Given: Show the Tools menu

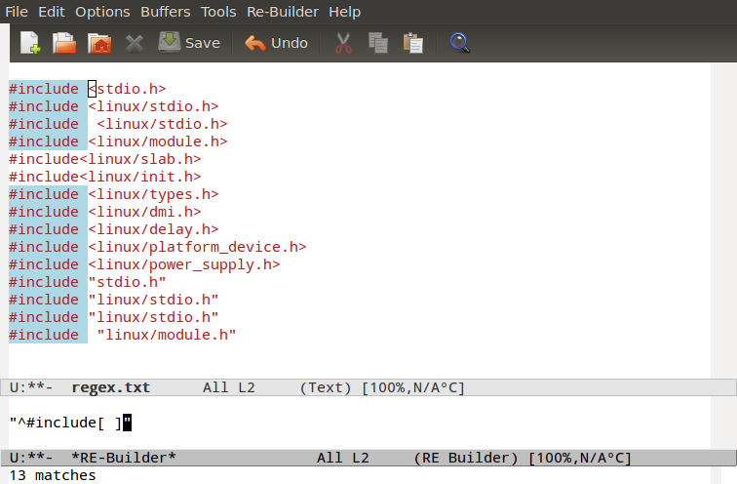Looking at the screenshot, I should [x=218, y=12].
